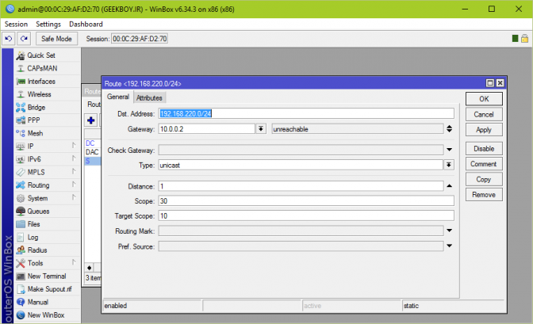Launch New Terminal from the sidebar
This screenshot has width=533, height=324.
click(x=48, y=276)
